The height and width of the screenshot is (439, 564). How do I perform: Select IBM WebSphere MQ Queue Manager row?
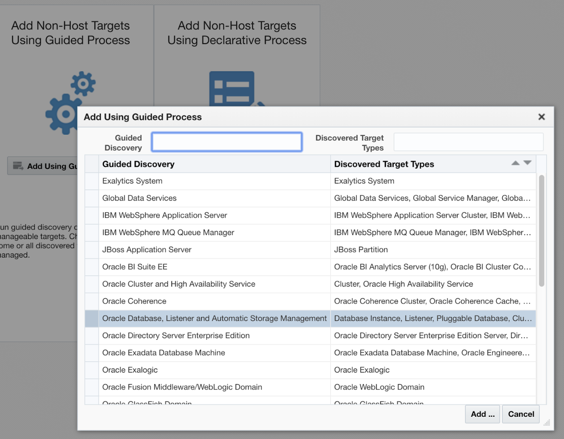[x=310, y=233]
